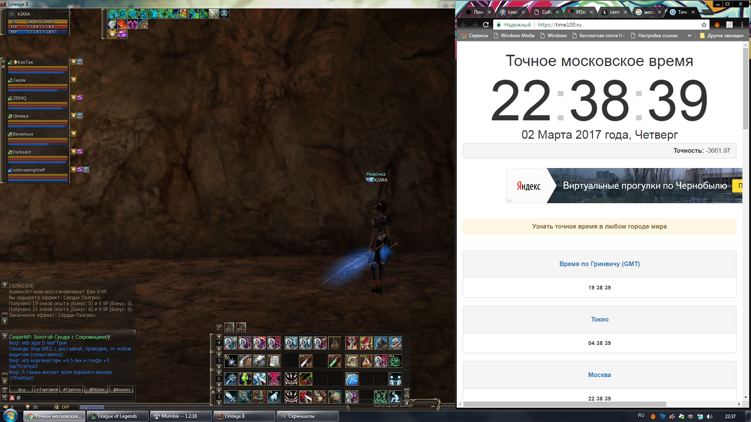
Task: Click the chat font size T icon
Action: (x=5, y=390)
